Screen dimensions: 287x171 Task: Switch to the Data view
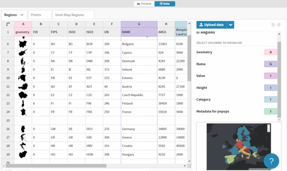165,4
